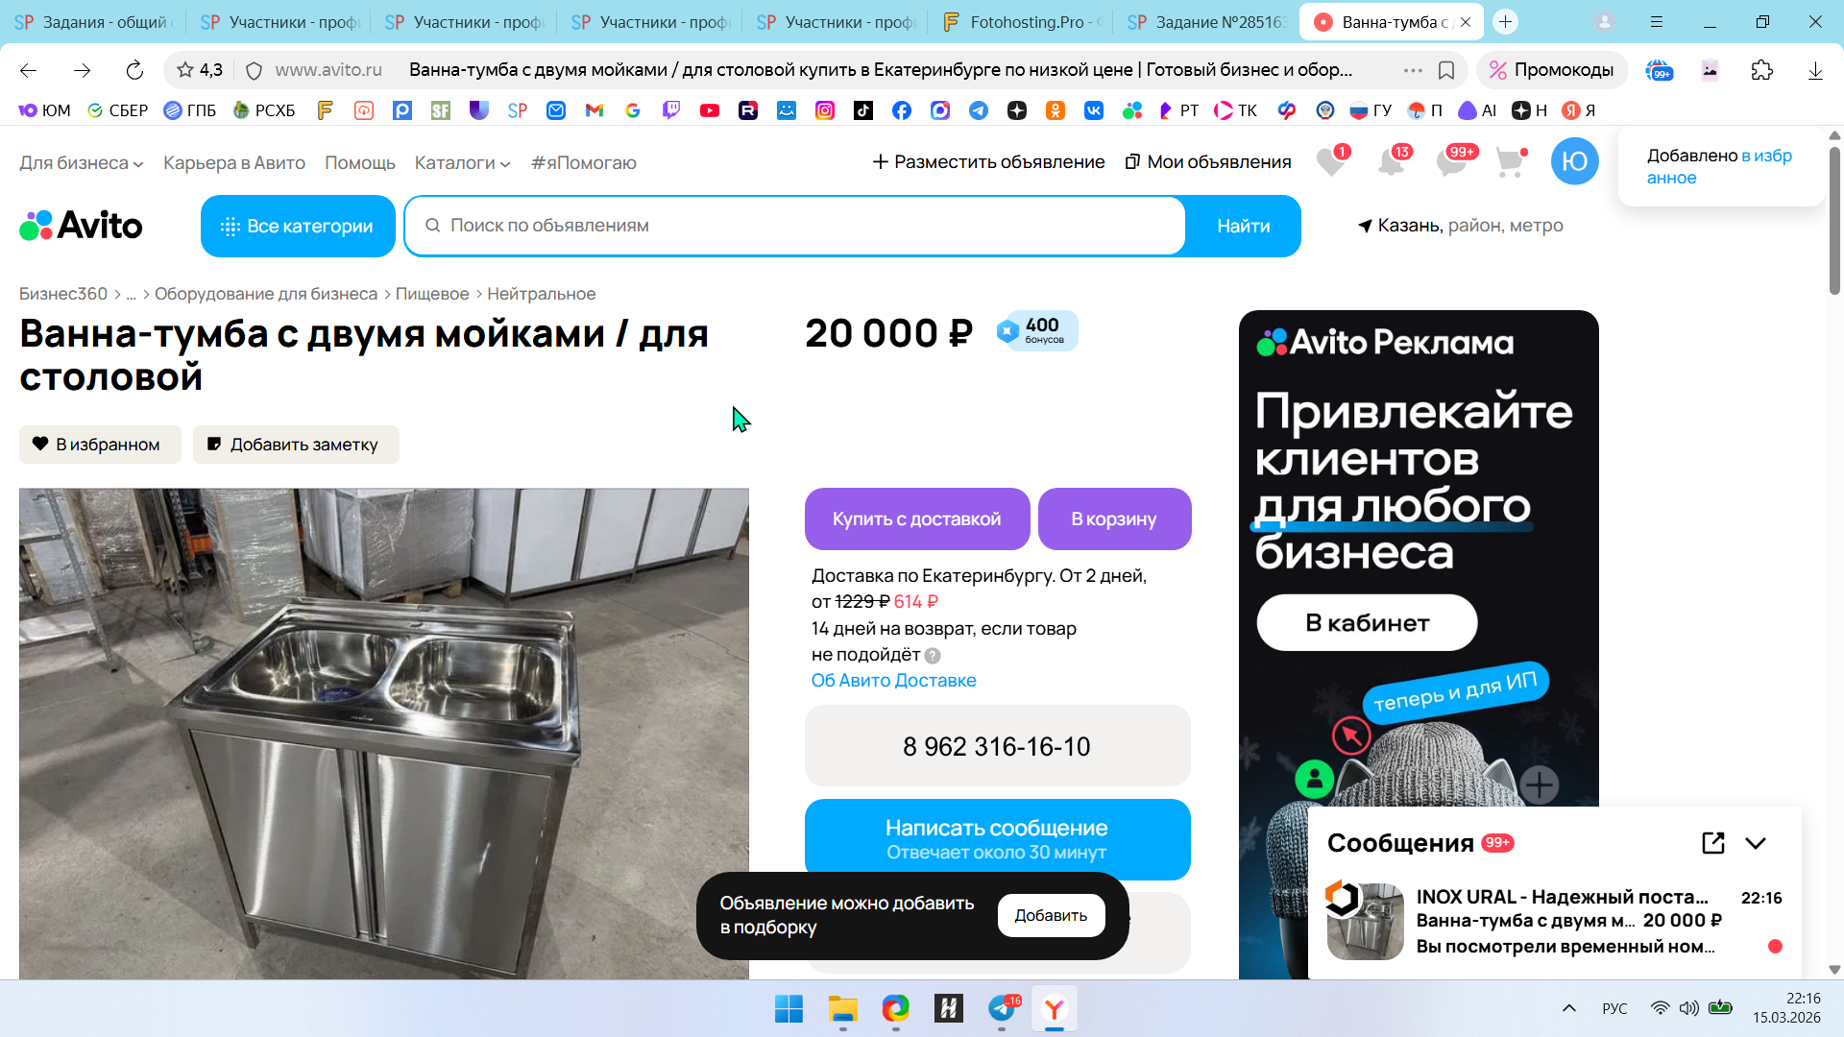Open Windows Start menu on taskbar

coord(789,1009)
